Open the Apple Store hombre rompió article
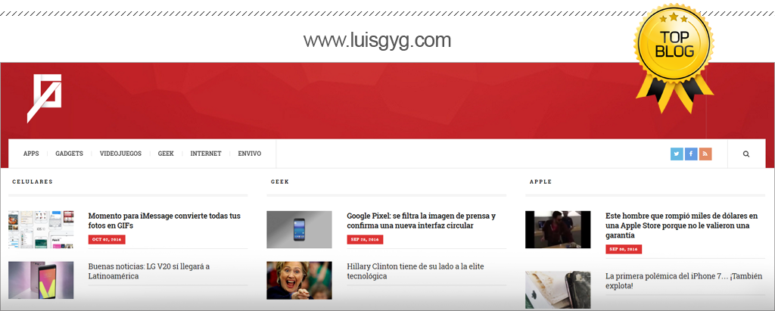The image size is (775, 311). 682,225
